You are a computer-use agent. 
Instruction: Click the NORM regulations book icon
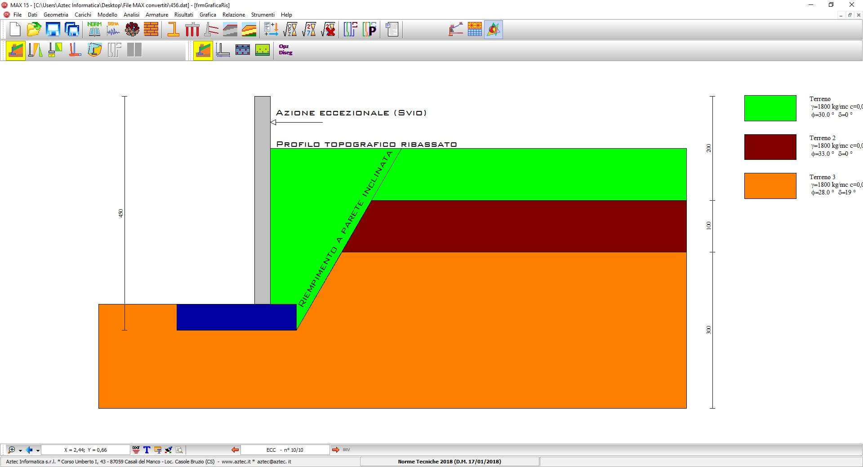tap(94, 30)
